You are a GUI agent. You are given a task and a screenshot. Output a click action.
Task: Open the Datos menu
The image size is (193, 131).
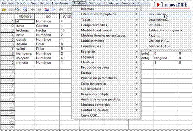click(44, 3)
